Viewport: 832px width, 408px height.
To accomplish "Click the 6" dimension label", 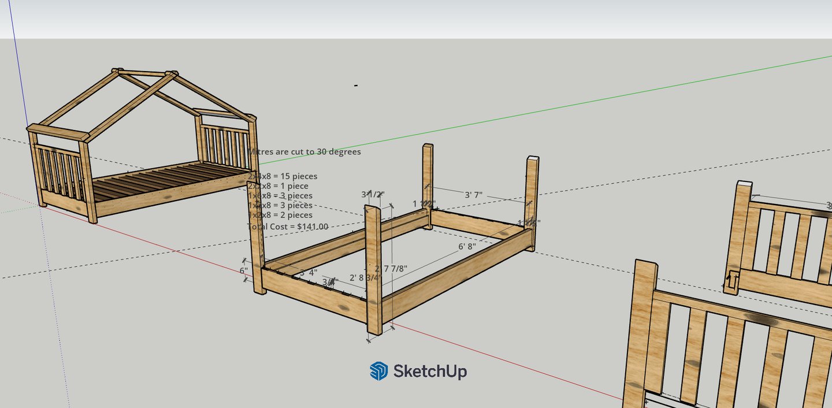I will pos(244,270).
